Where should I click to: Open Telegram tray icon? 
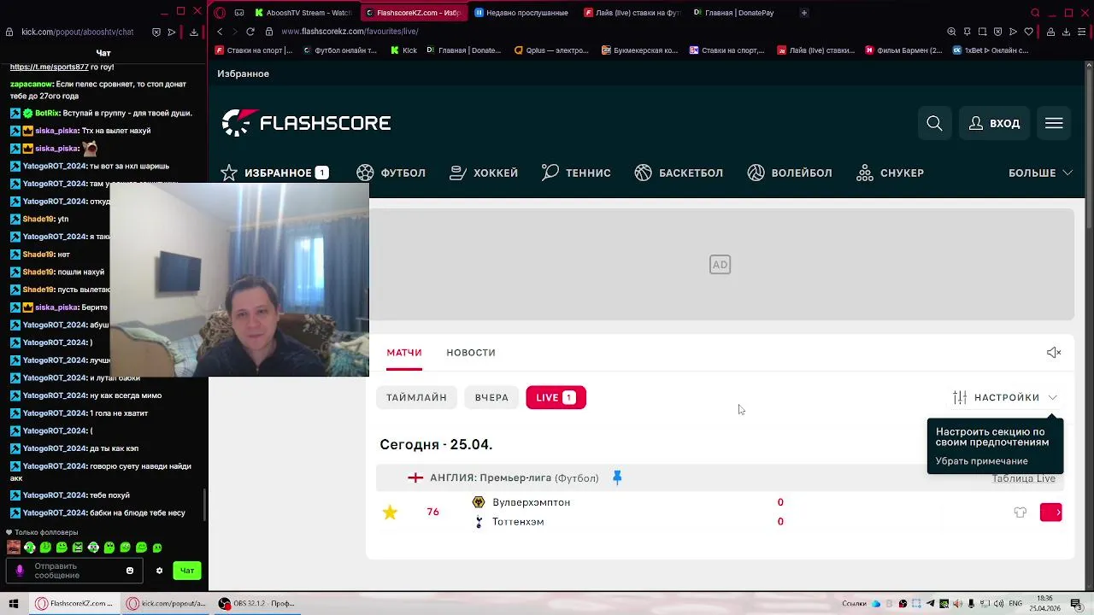coord(930,604)
